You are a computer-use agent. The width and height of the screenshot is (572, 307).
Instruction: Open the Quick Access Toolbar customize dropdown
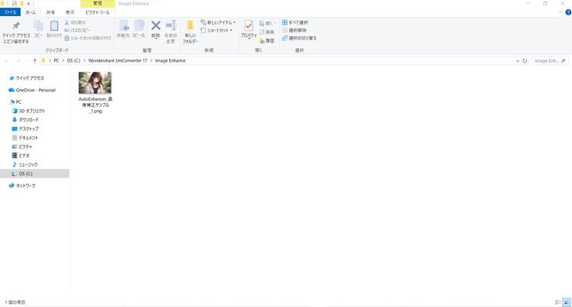coord(28,4)
